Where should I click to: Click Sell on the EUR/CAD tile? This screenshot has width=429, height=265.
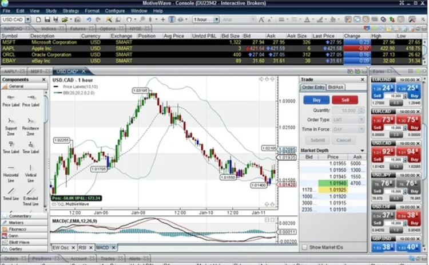378,128
